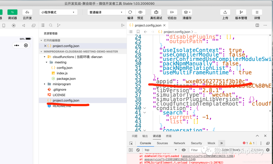Show the explorer list view icon
Image resolution: width=273 pixels, height=164 pixels.
43,25
